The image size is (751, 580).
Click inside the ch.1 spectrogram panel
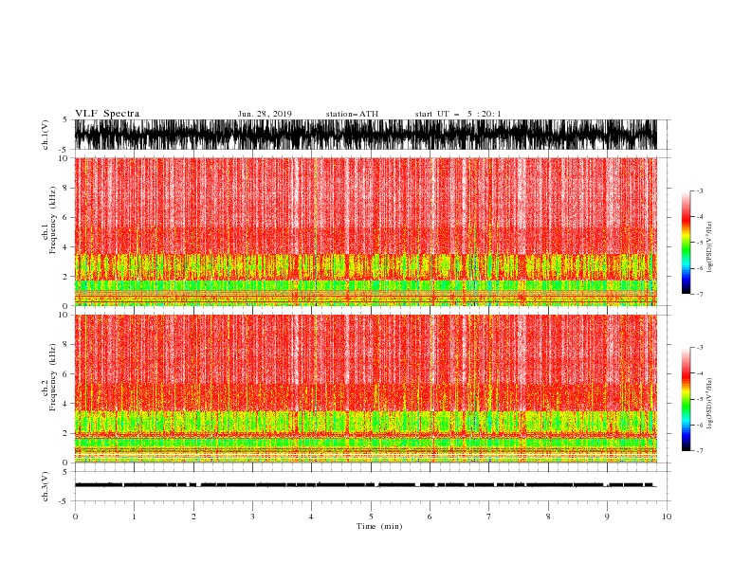[x=365, y=231]
